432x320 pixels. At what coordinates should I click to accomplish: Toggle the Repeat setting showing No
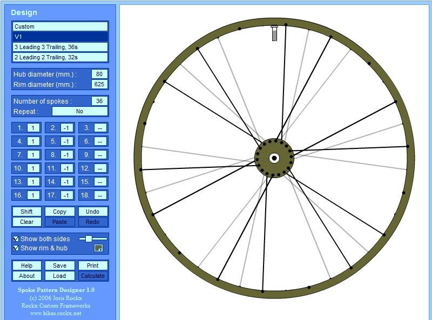(x=80, y=112)
